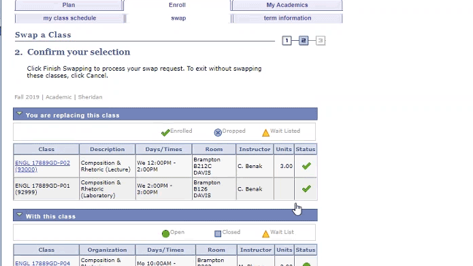473x266 pixels.
Task: Click Wait List legend triangle icon
Action: point(265,234)
